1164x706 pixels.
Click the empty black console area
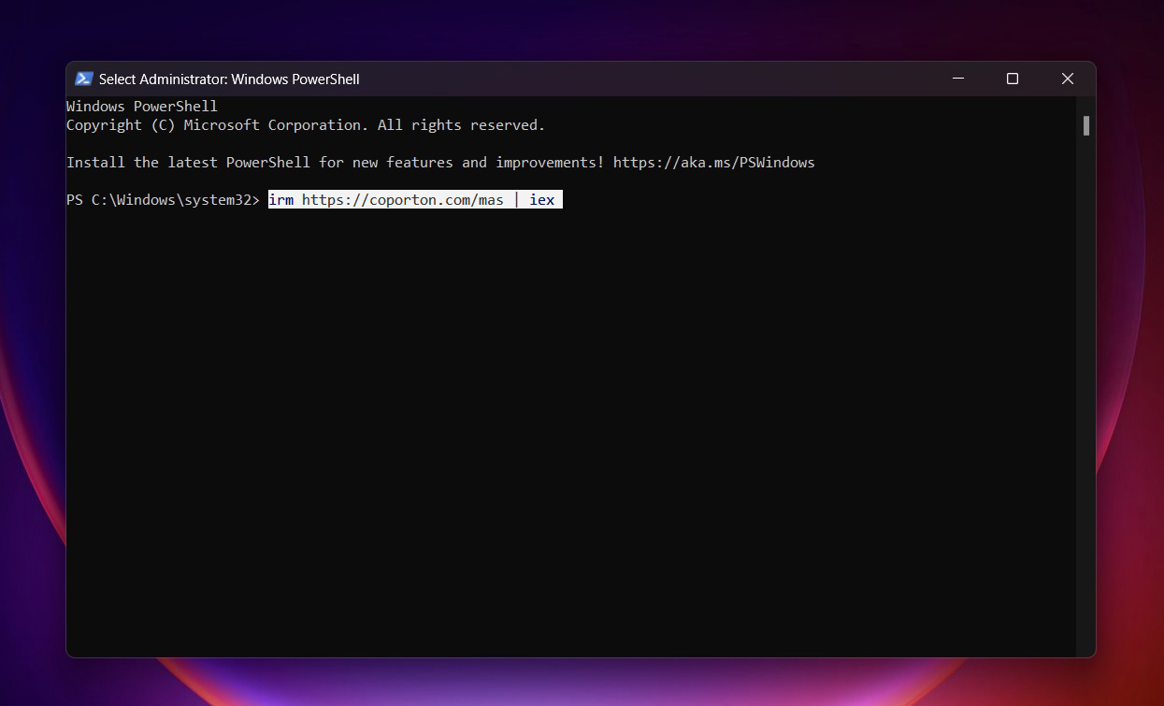(561, 421)
